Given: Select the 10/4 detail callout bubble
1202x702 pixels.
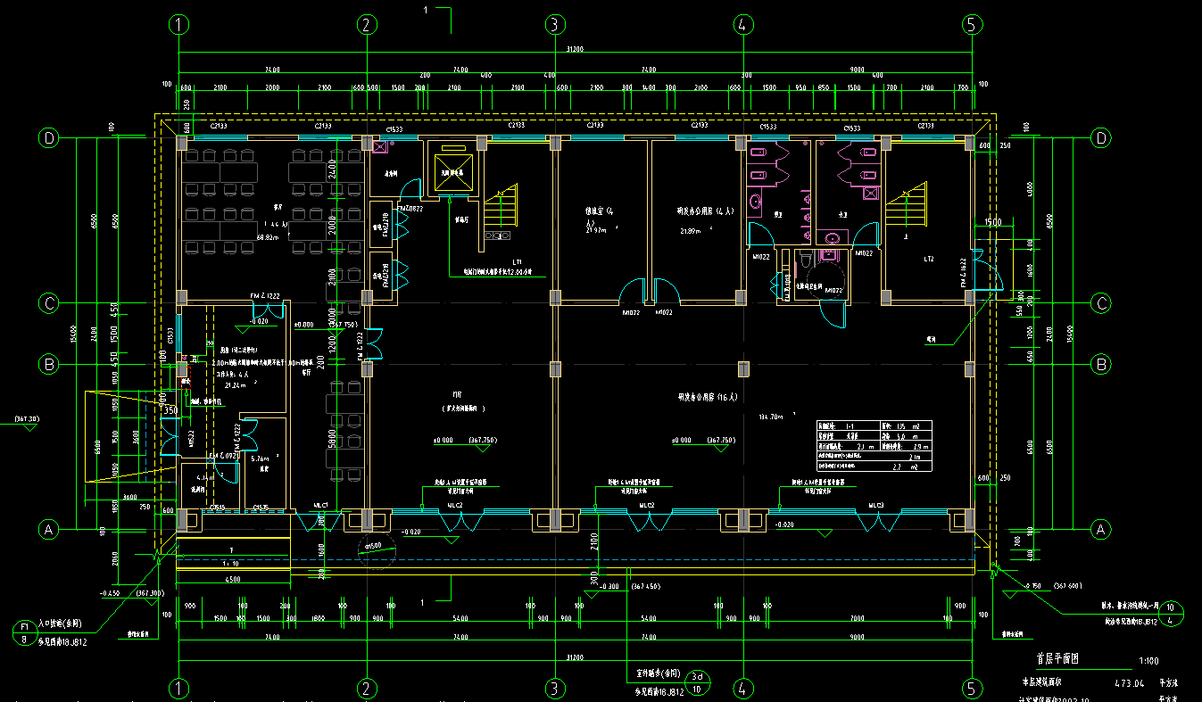Looking at the screenshot, I should tap(1175, 614).
